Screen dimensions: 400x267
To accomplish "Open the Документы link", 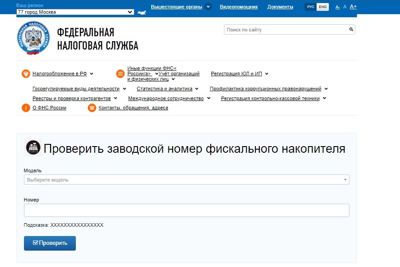I will click(x=280, y=7).
